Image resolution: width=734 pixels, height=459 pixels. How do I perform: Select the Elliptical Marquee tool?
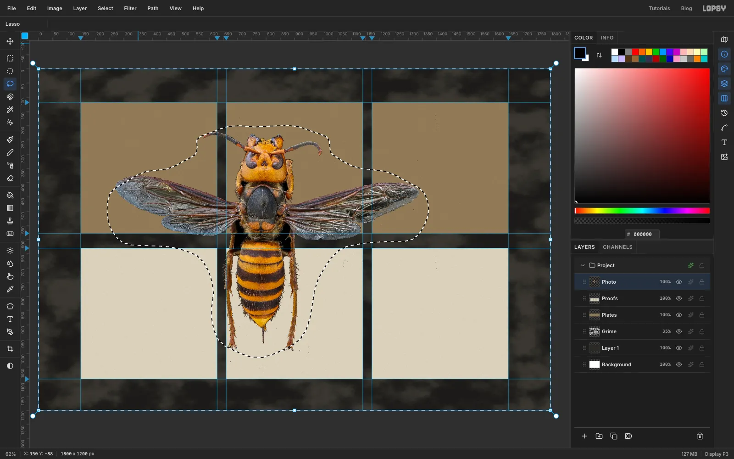click(10, 71)
